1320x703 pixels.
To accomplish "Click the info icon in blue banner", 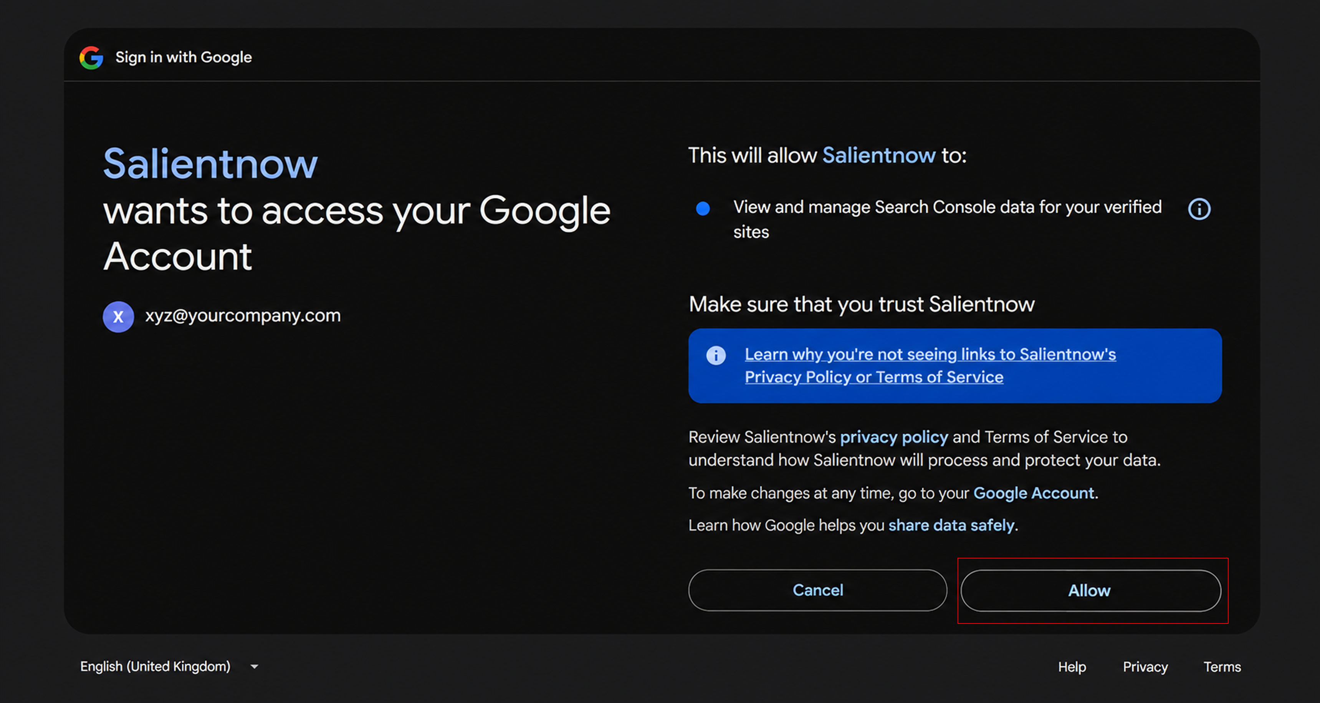I will point(716,355).
